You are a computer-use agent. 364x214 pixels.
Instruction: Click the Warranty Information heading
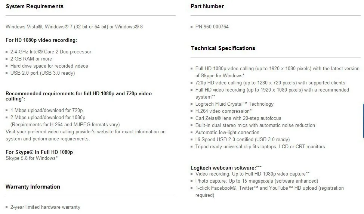[x=33, y=187]
